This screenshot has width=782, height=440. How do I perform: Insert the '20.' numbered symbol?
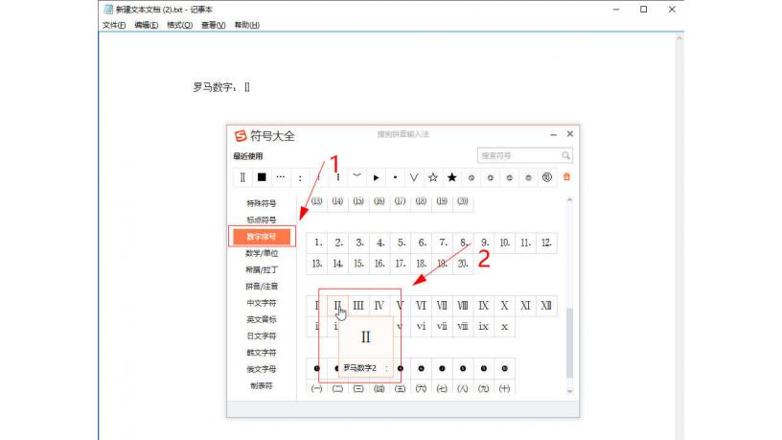463,264
